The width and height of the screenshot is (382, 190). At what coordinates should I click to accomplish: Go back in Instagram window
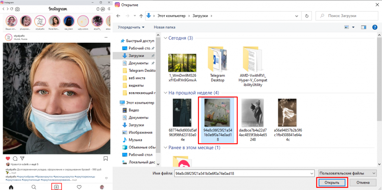pyautogui.click(x=4, y=9)
